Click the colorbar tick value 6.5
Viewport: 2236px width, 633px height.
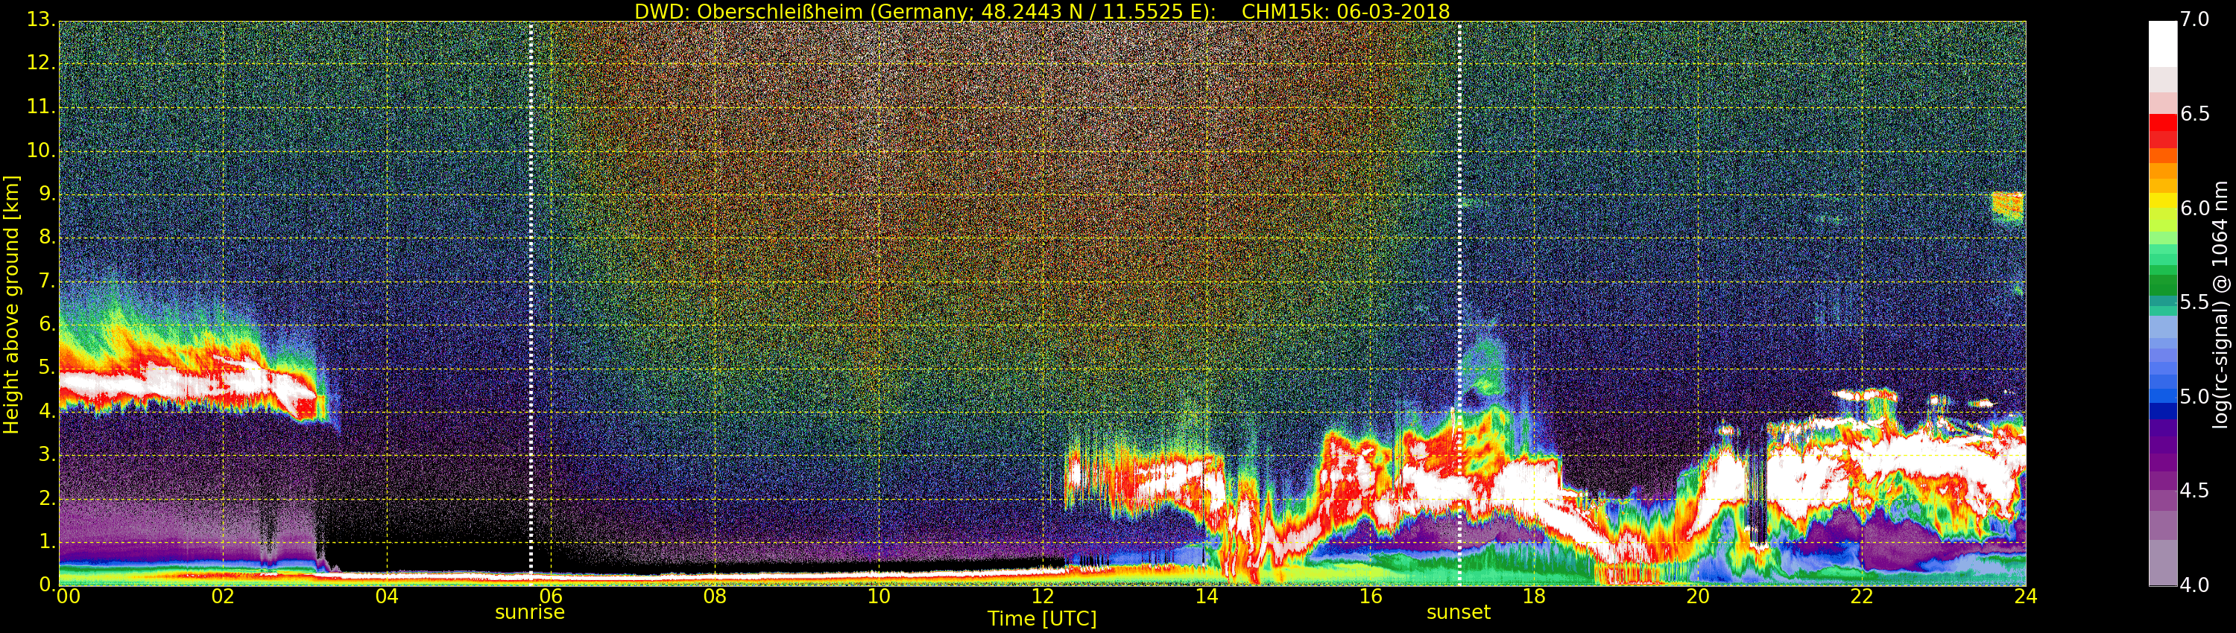(x=2194, y=115)
